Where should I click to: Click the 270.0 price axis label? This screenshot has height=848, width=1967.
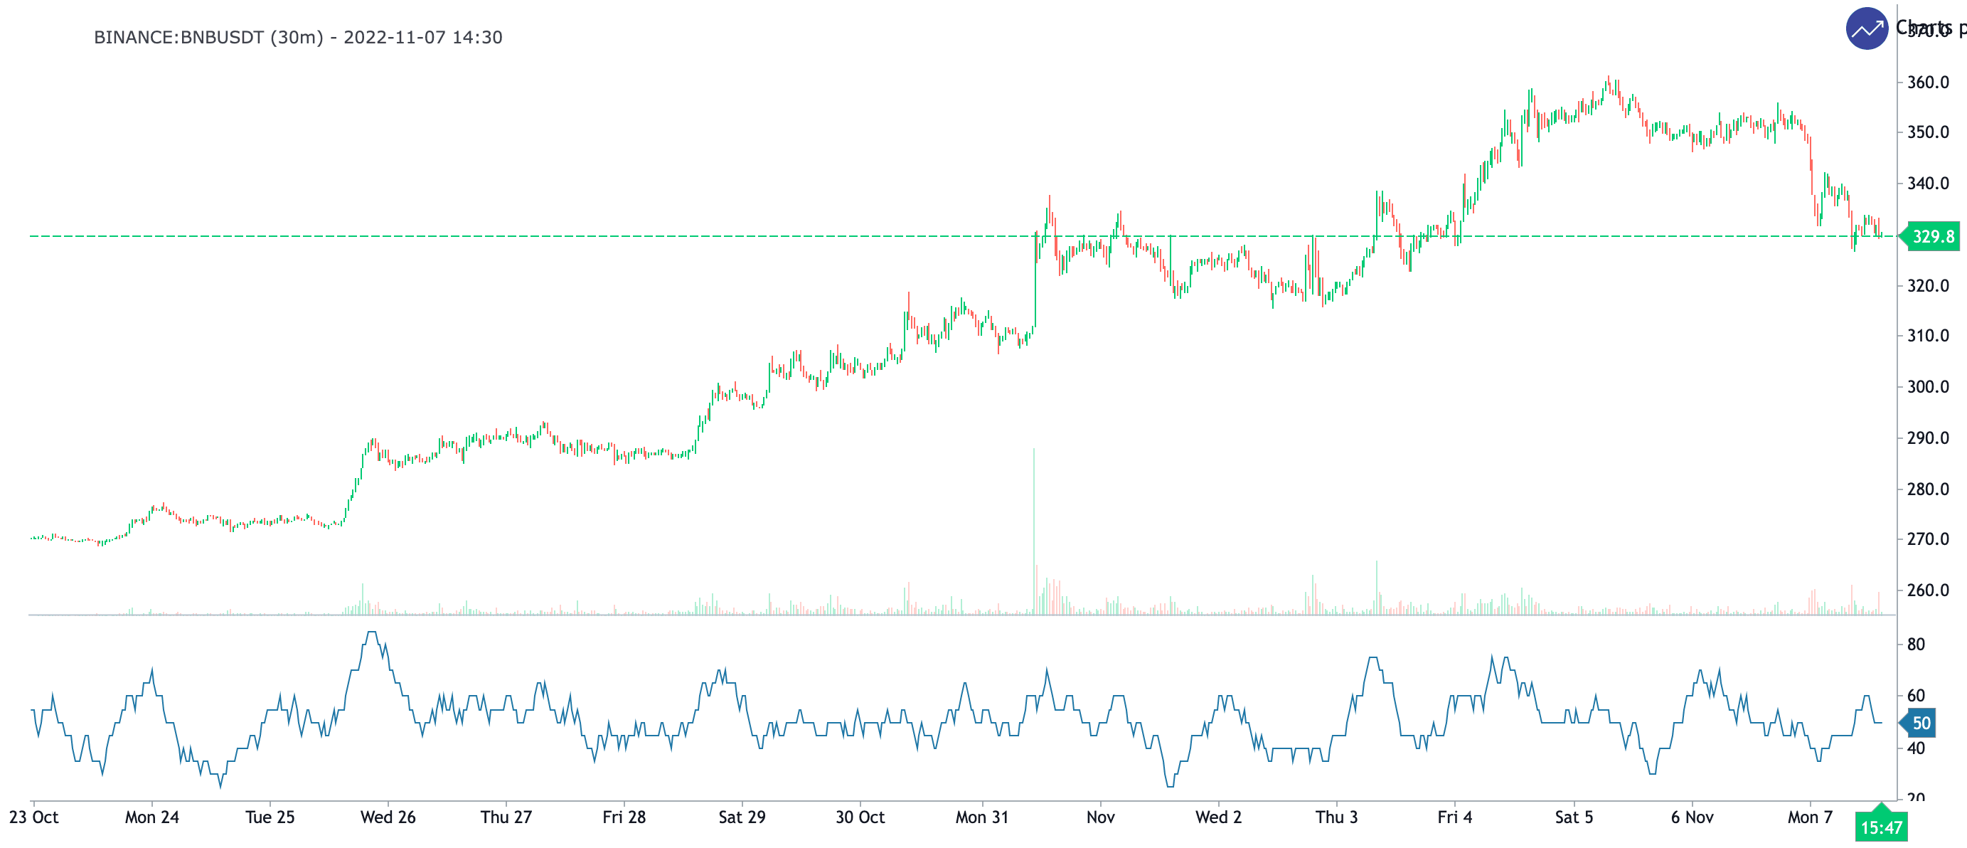coord(1927,539)
